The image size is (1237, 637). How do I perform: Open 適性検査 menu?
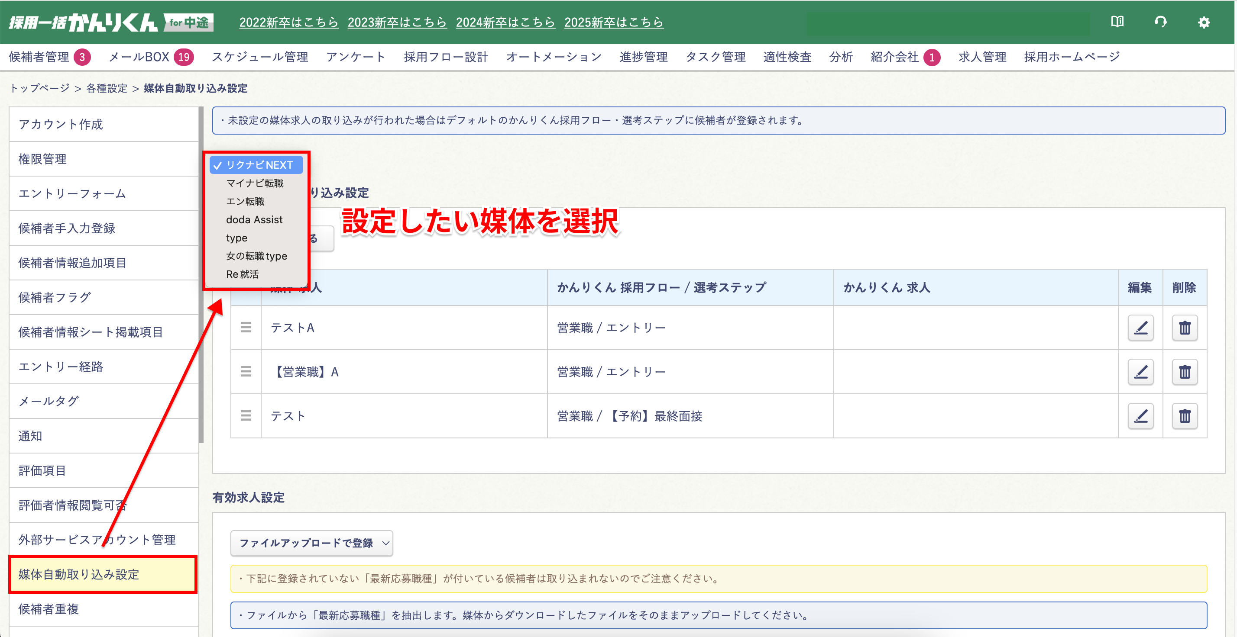787,57
